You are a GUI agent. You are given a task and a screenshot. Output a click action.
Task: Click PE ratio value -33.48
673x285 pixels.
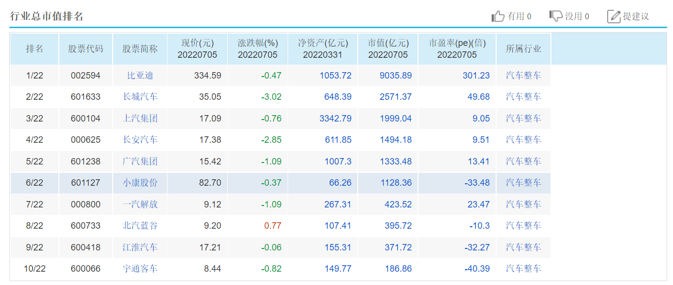click(477, 183)
